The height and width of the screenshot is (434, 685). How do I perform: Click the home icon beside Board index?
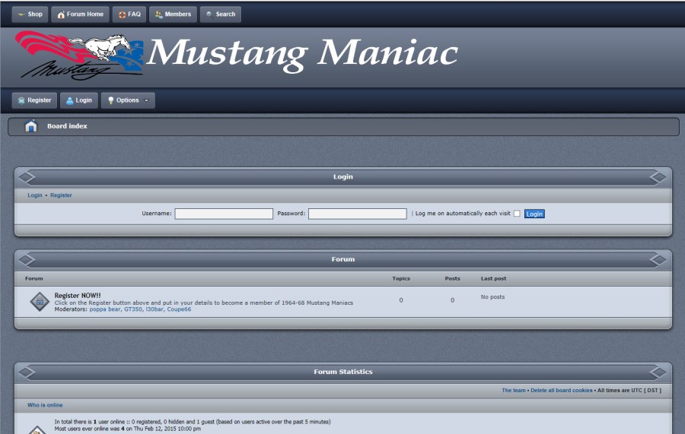click(x=30, y=126)
